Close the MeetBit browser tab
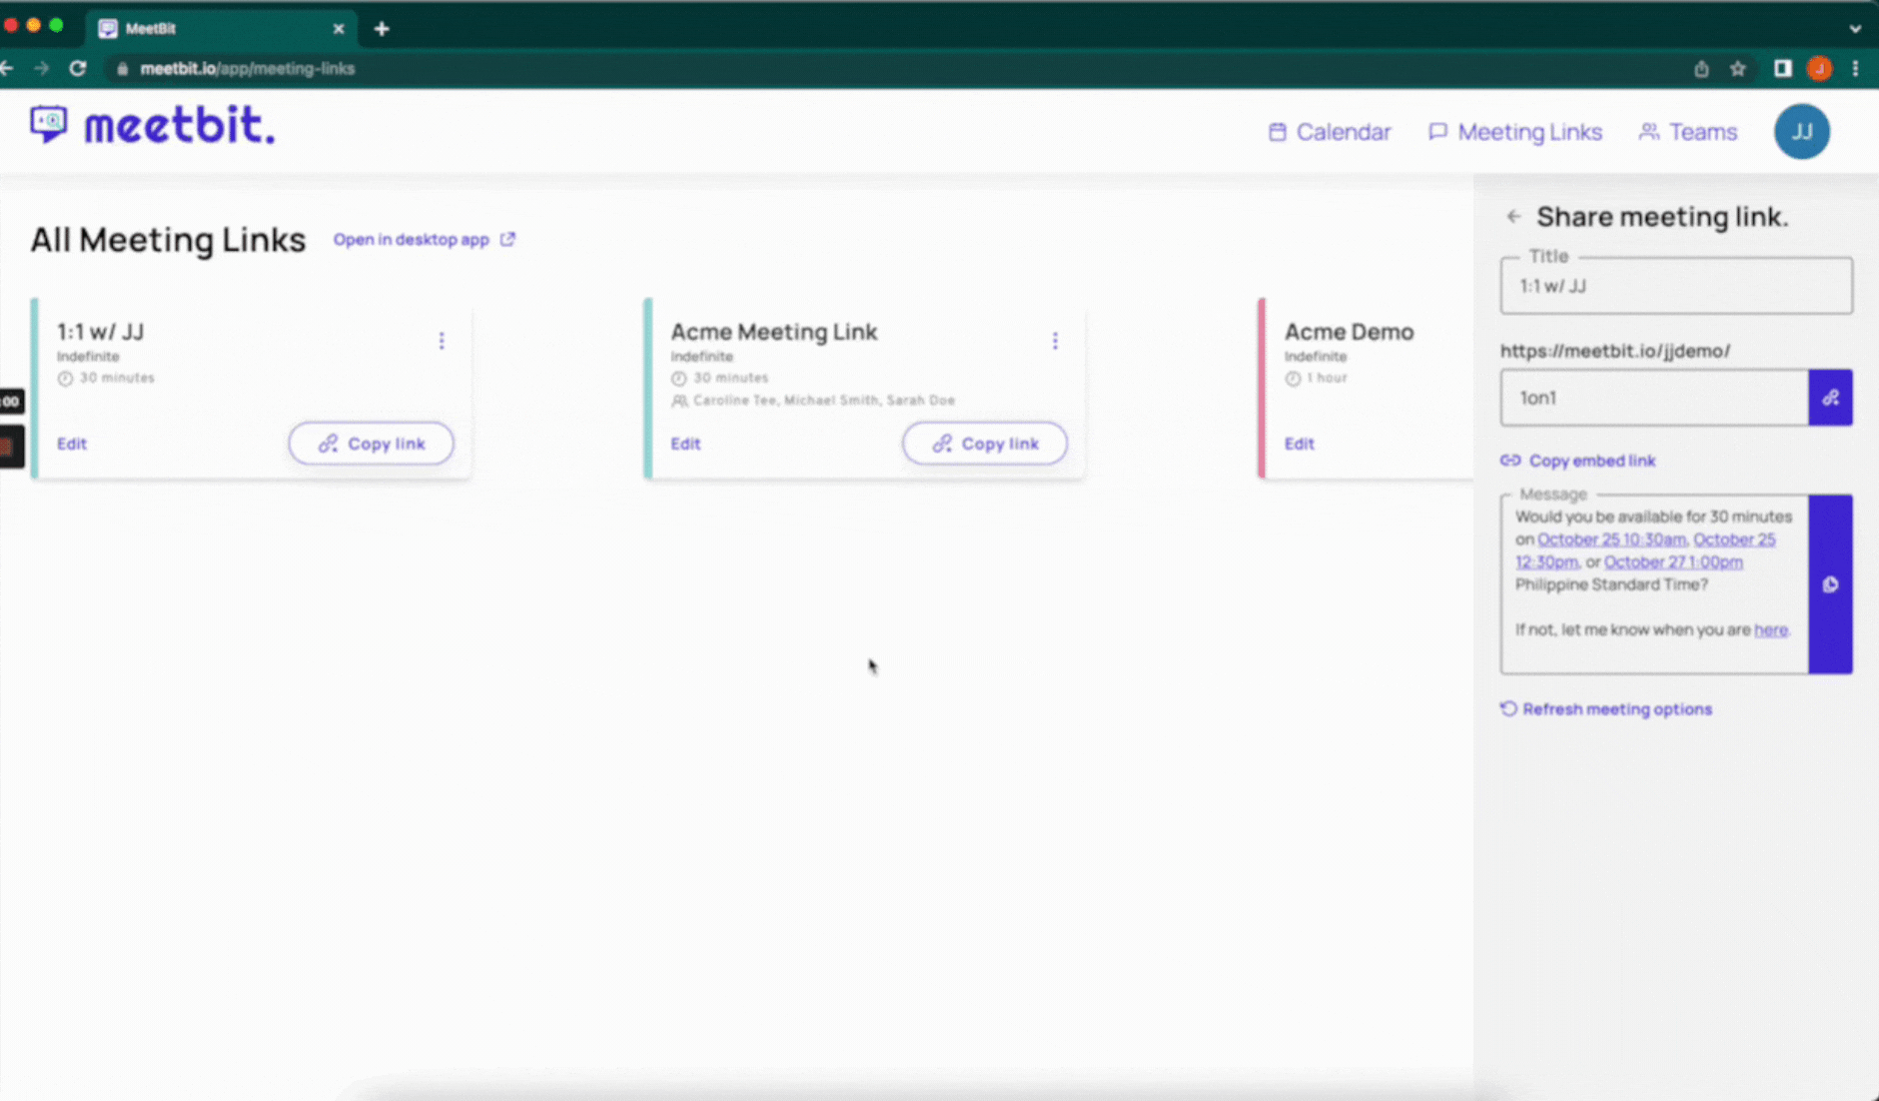The height and width of the screenshot is (1101, 1879). (x=339, y=29)
